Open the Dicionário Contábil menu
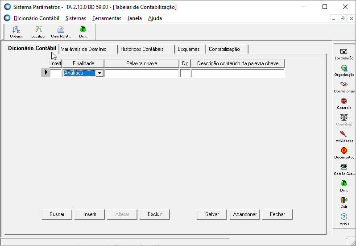The width and height of the screenshot is (356, 246). coord(37,18)
